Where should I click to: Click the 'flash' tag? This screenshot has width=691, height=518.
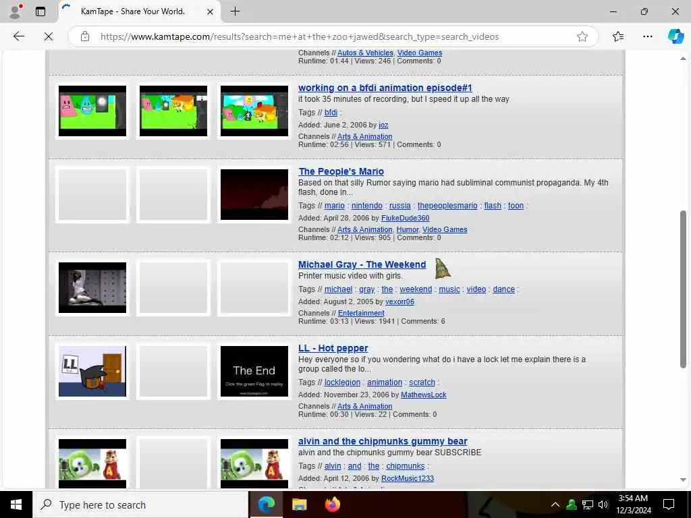pos(493,206)
